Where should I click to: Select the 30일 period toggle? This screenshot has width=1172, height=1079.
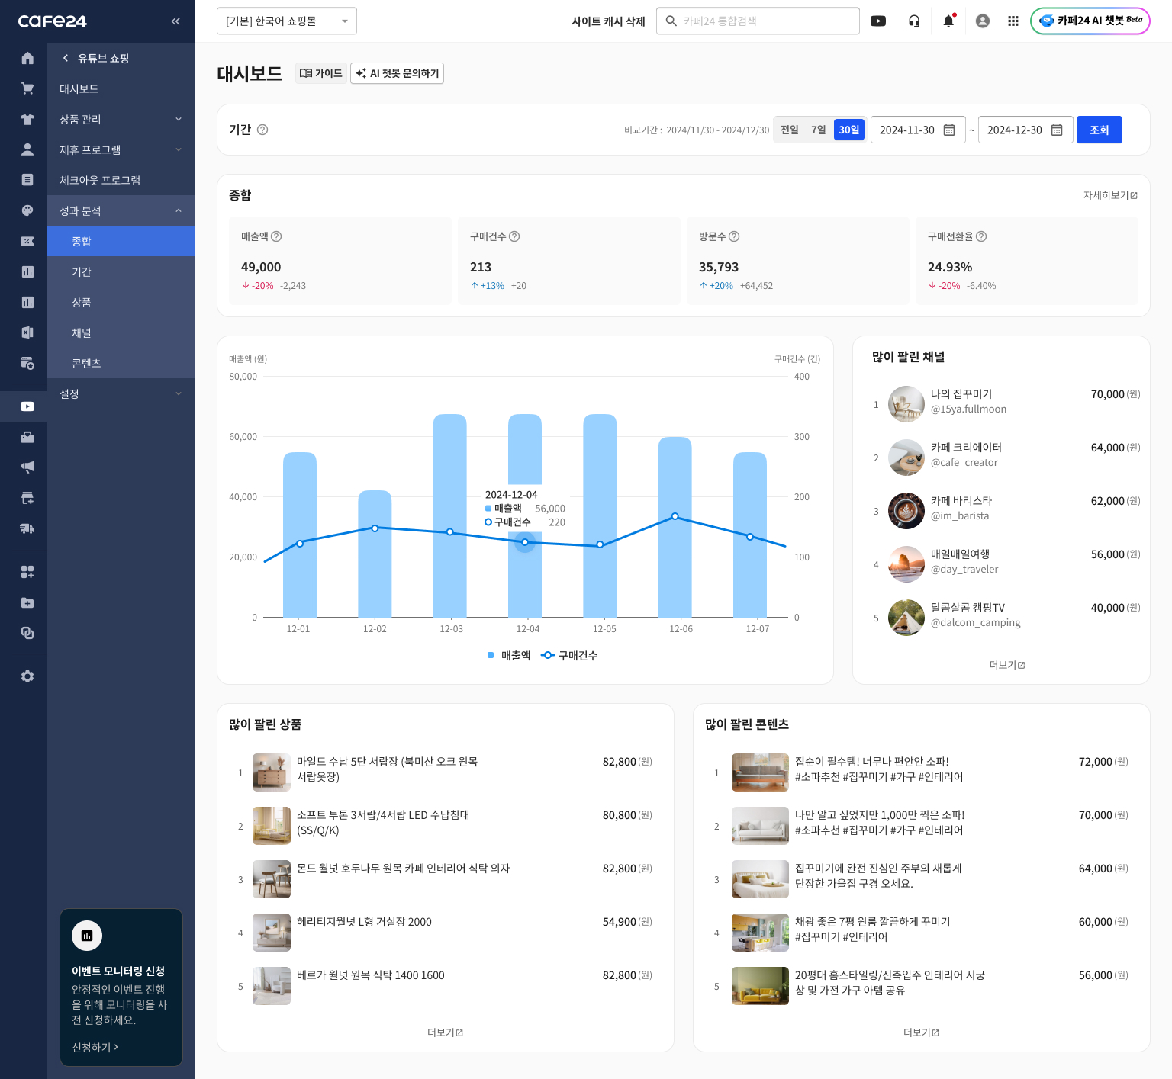click(x=848, y=130)
